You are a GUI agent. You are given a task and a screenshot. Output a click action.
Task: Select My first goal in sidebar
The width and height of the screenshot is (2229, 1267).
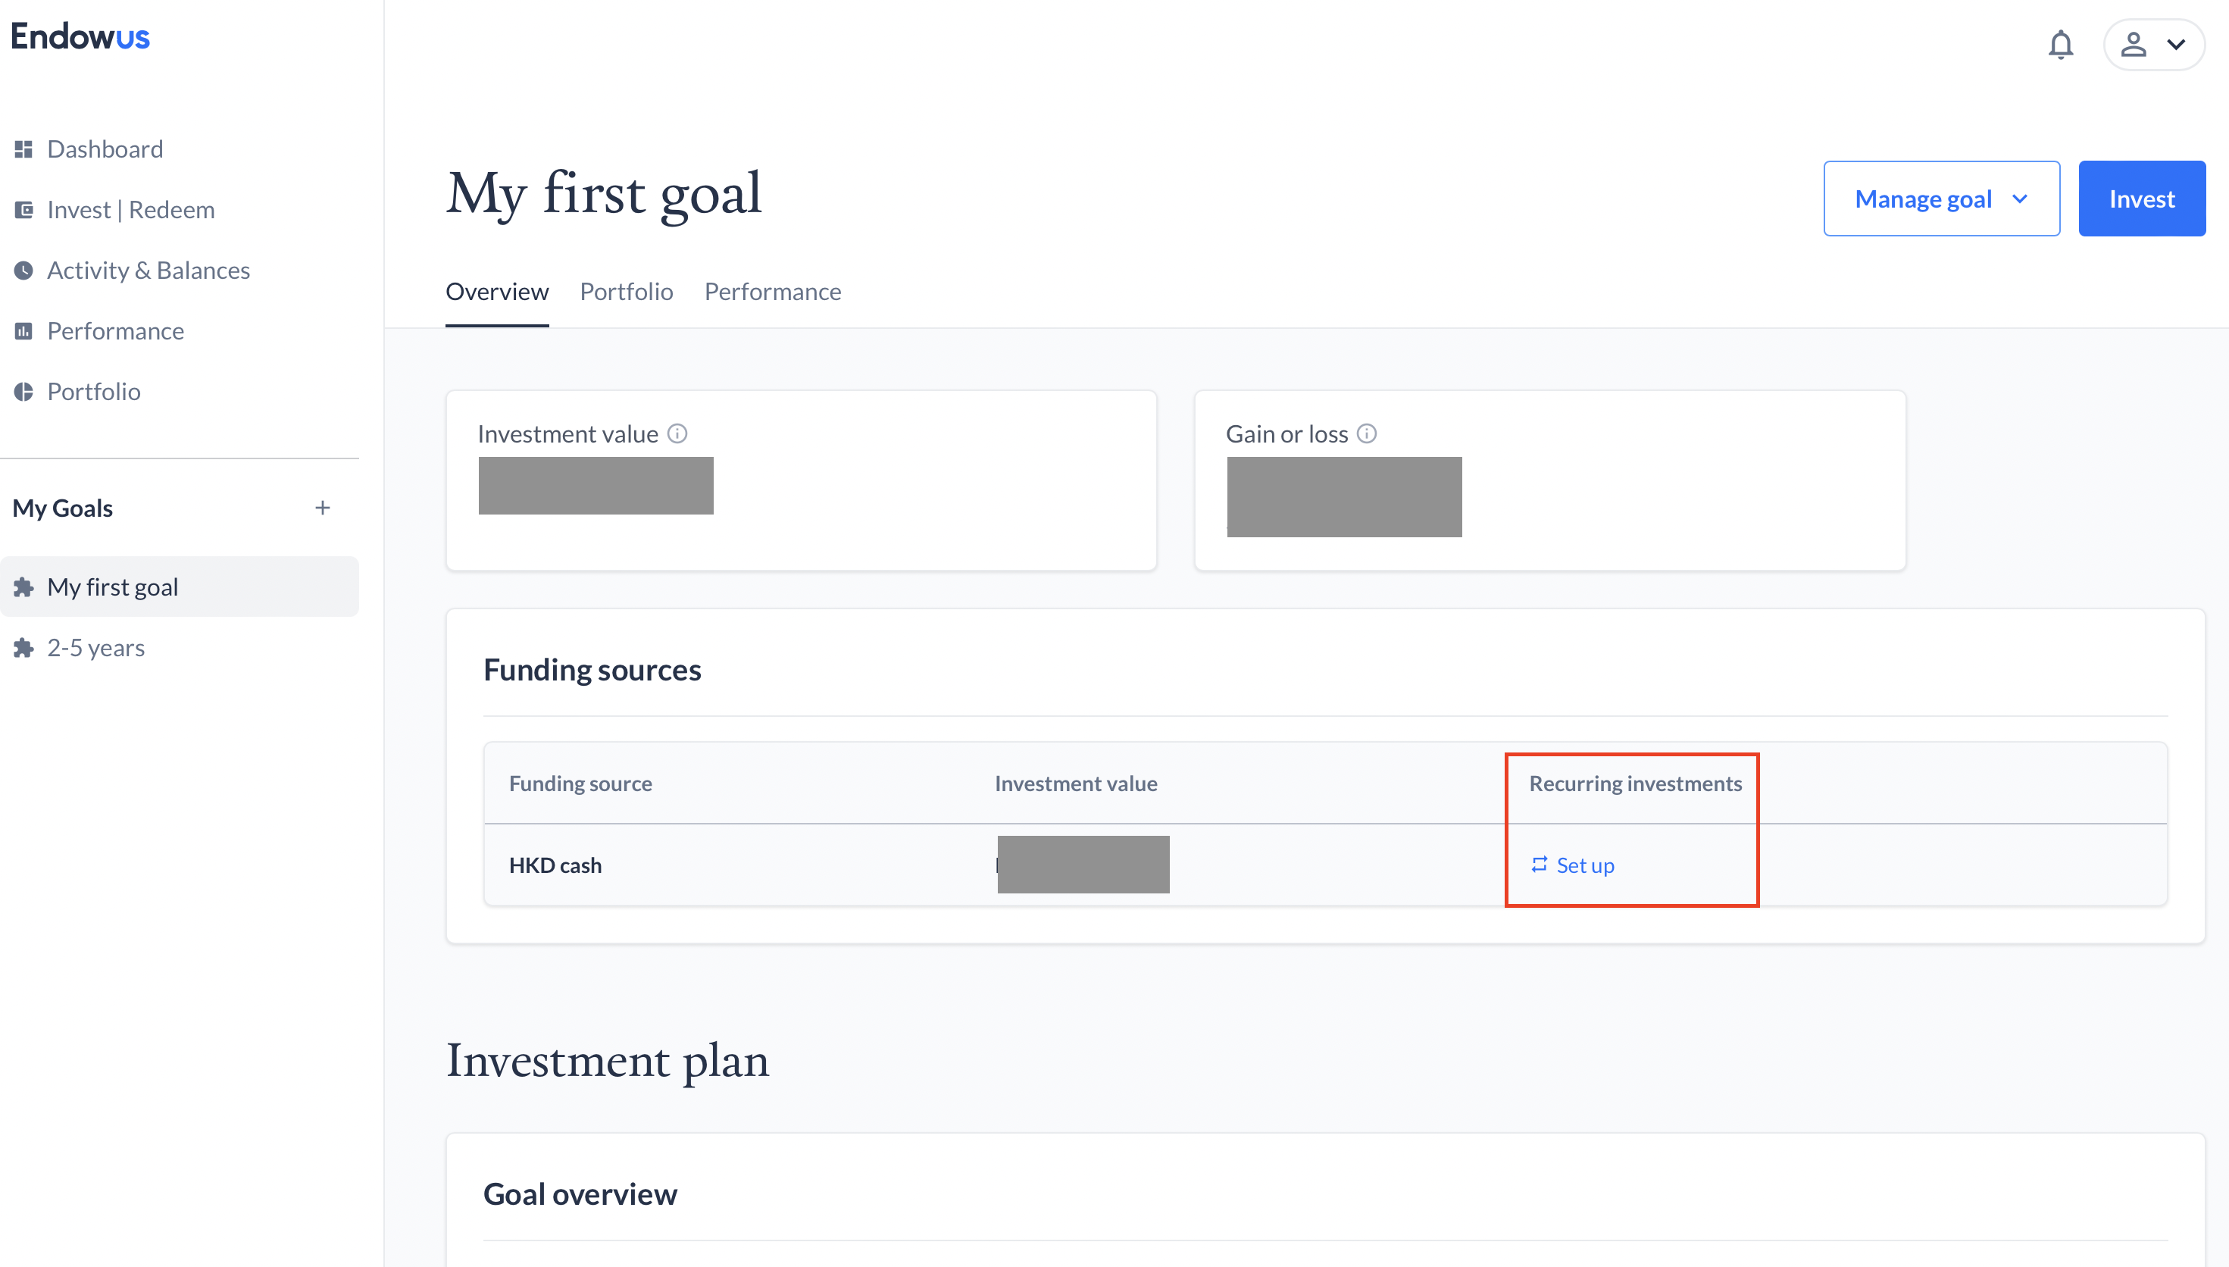tap(112, 587)
